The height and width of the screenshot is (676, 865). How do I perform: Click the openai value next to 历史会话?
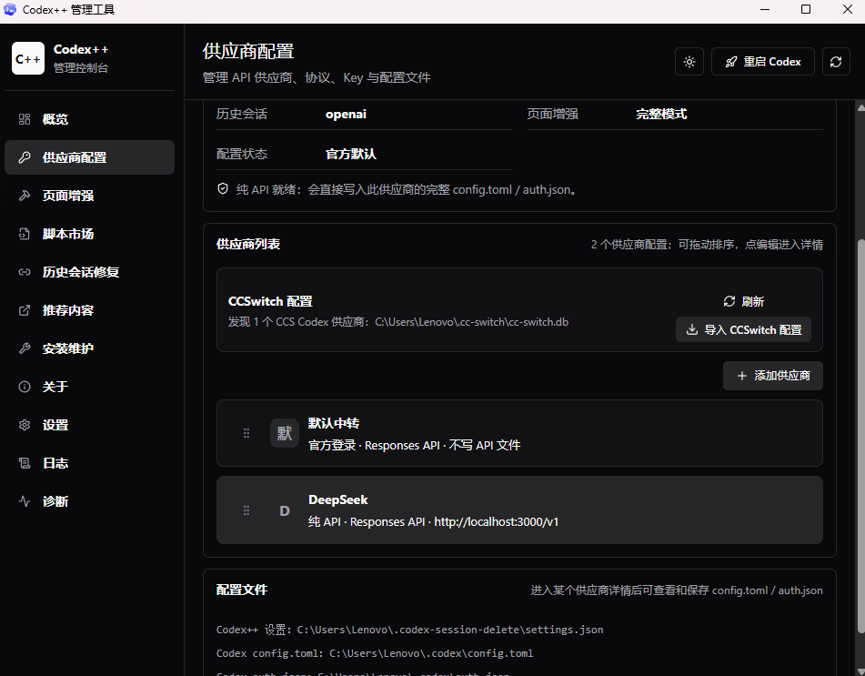point(346,115)
